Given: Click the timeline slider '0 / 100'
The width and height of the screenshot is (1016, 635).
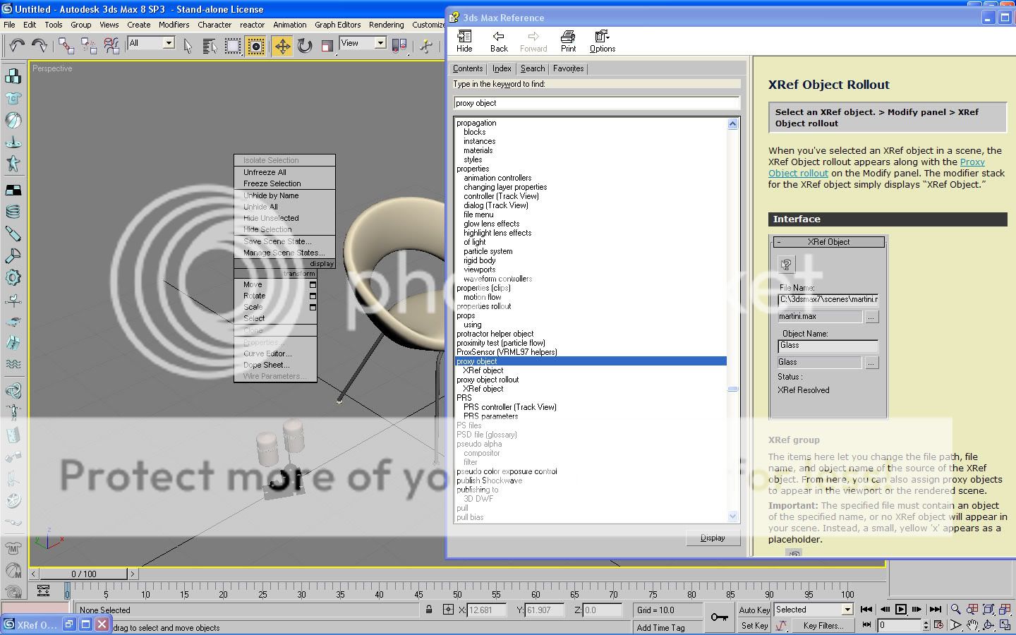Looking at the screenshot, I should point(83,574).
